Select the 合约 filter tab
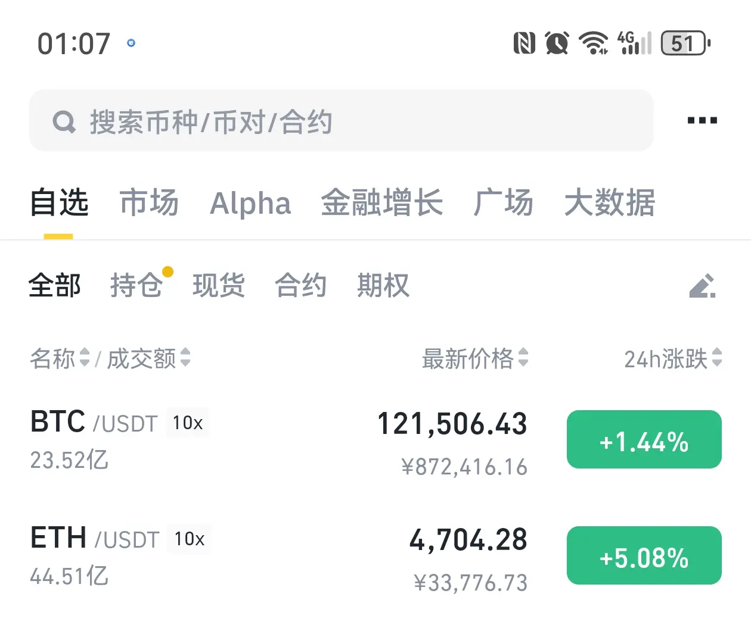Viewport: 751px width, 631px height. 300,285
